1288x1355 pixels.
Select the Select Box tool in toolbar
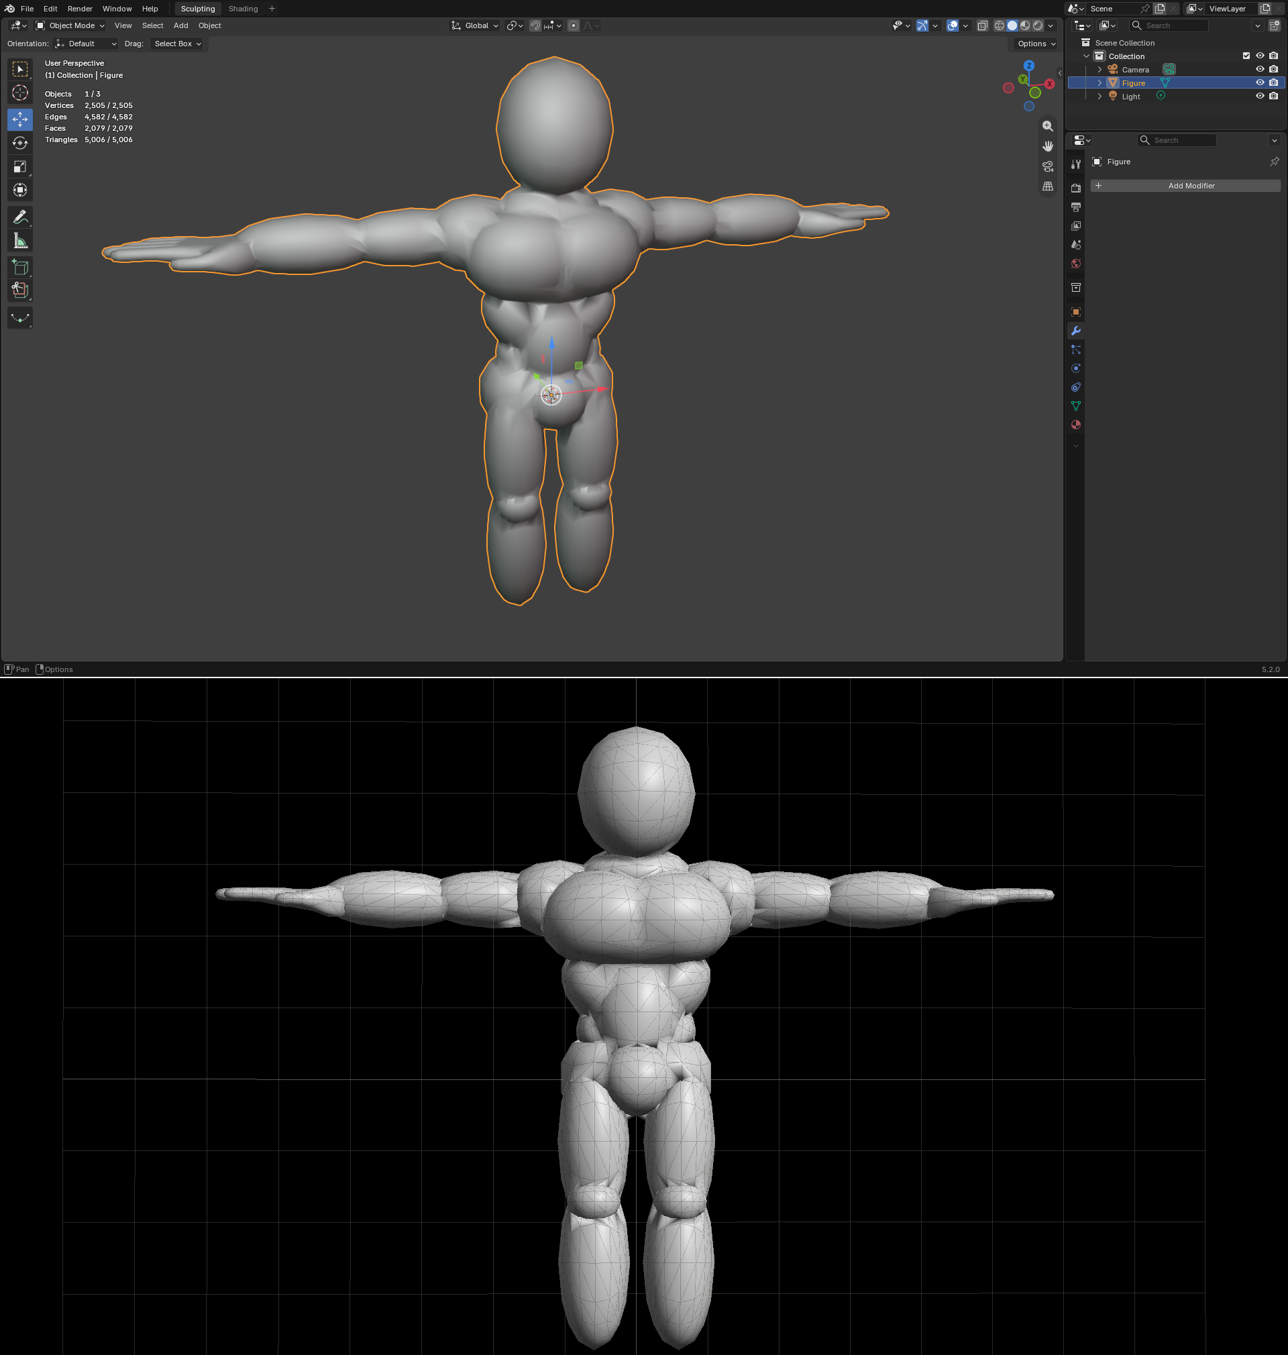(20, 69)
